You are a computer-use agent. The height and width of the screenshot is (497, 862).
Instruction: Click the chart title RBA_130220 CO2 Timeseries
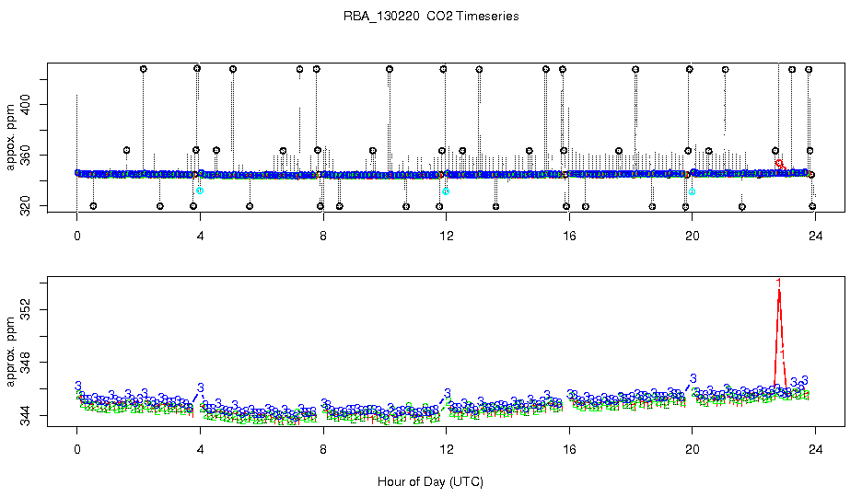pos(431,16)
